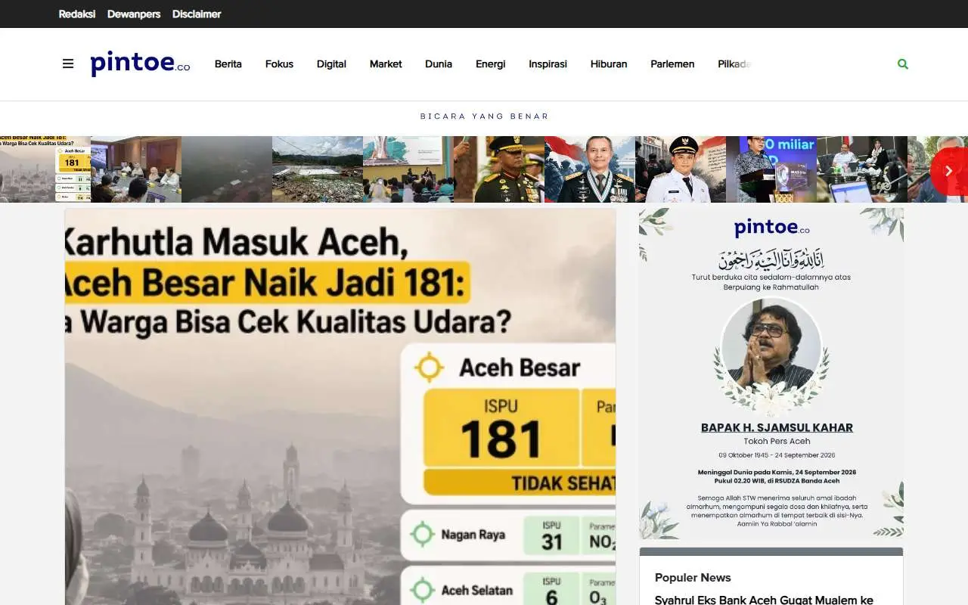Select the Hiburan menu item

pos(609,64)
